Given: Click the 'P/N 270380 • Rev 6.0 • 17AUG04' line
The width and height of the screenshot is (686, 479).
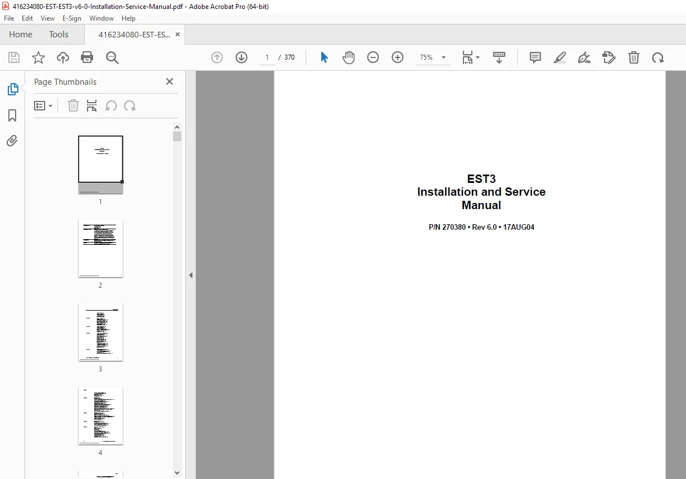Looking at the screenshot, I should [481, 227].
